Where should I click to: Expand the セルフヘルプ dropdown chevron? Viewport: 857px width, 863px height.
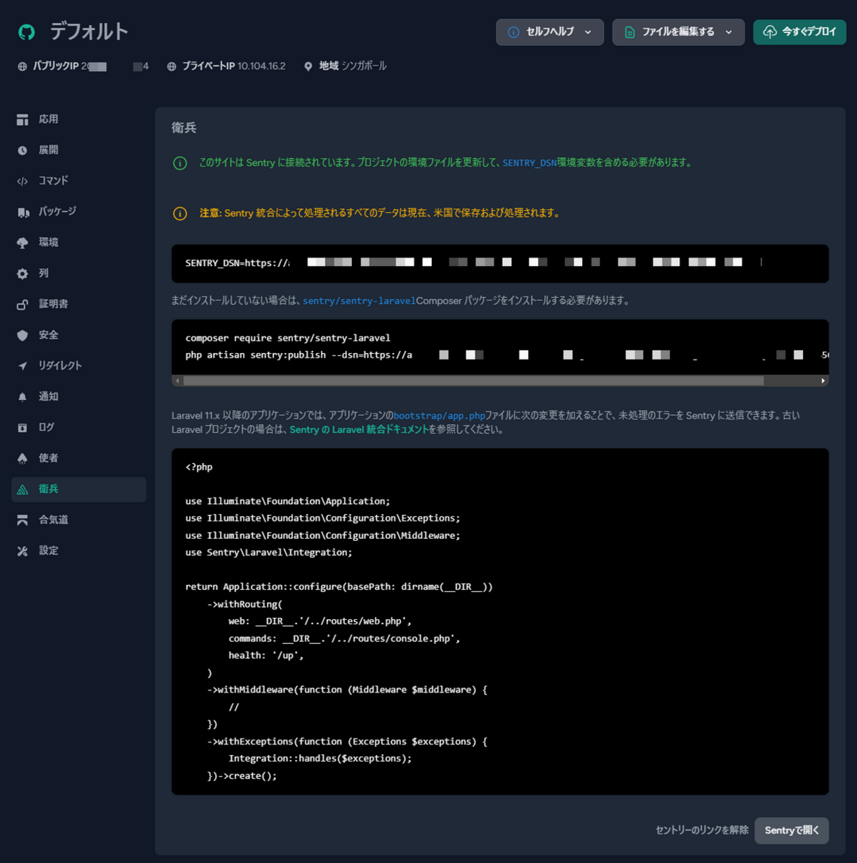click(588, 32)
